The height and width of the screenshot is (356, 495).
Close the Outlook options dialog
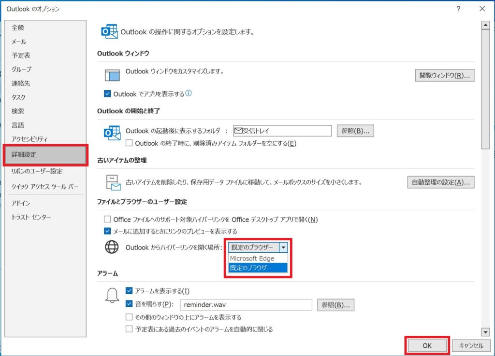click(482, 9)
